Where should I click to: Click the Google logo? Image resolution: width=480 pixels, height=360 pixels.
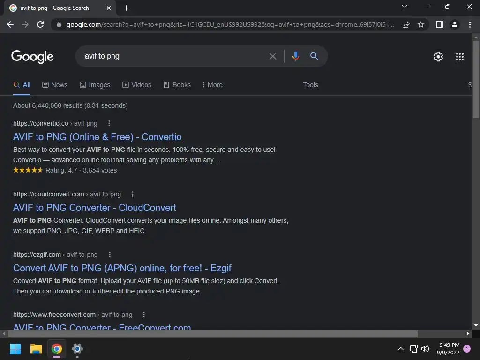click(x=32, y=57)
